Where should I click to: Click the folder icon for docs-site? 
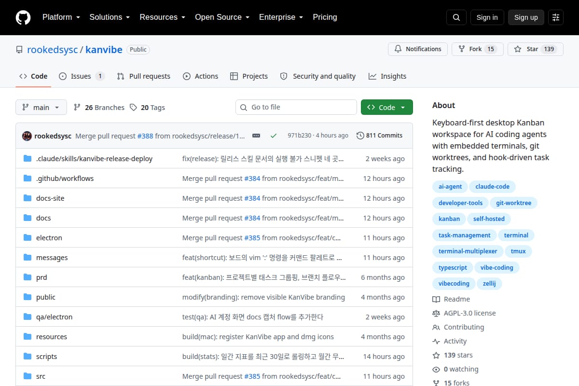(x=28, y=198)
